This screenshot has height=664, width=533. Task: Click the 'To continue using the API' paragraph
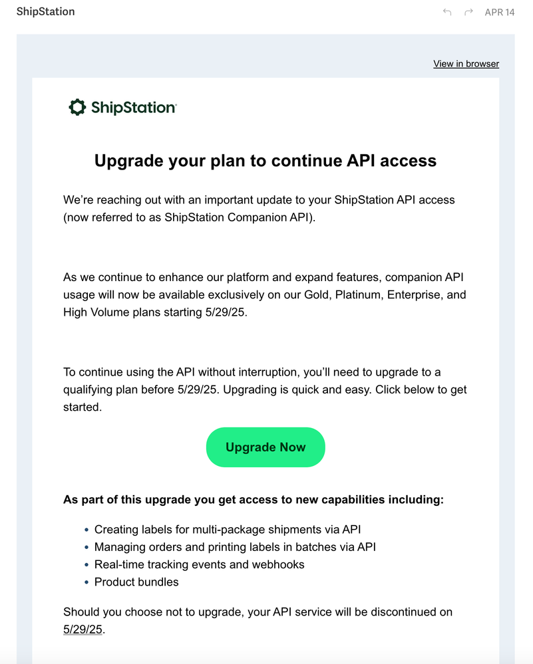(265, 389)
